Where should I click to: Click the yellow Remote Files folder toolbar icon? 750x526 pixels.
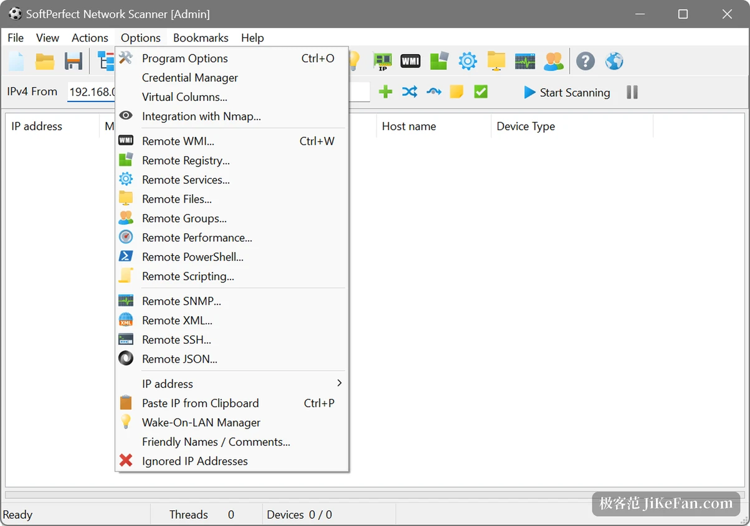coord(496,61)
